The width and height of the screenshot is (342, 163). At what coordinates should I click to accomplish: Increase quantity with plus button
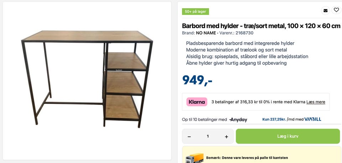(x=227, y=136)
